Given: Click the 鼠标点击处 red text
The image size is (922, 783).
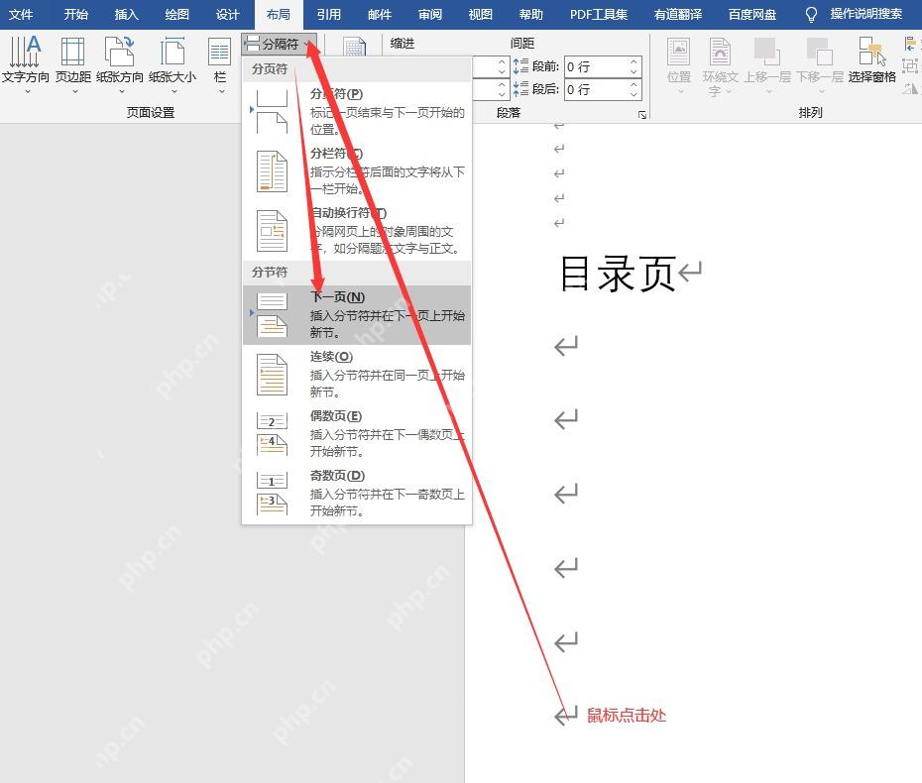Looking at the screenshot, I should pos(627,716).
